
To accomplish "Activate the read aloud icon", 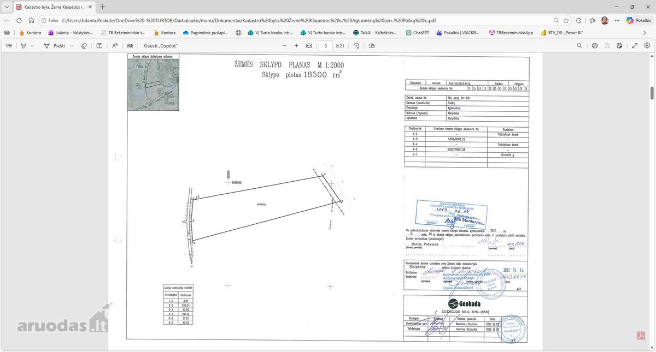I will 115,46.
